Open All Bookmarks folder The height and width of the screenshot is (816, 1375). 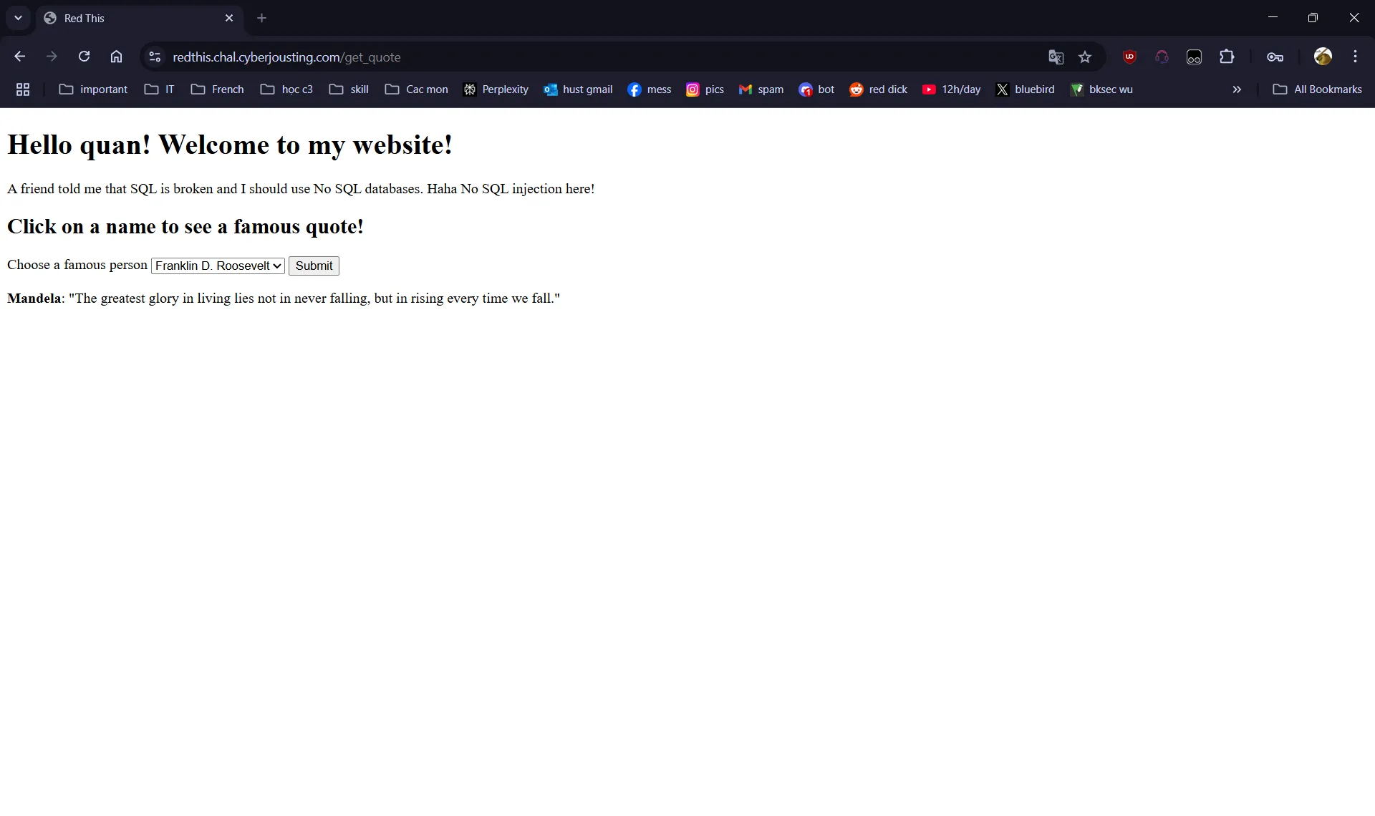coord(1317,89)
